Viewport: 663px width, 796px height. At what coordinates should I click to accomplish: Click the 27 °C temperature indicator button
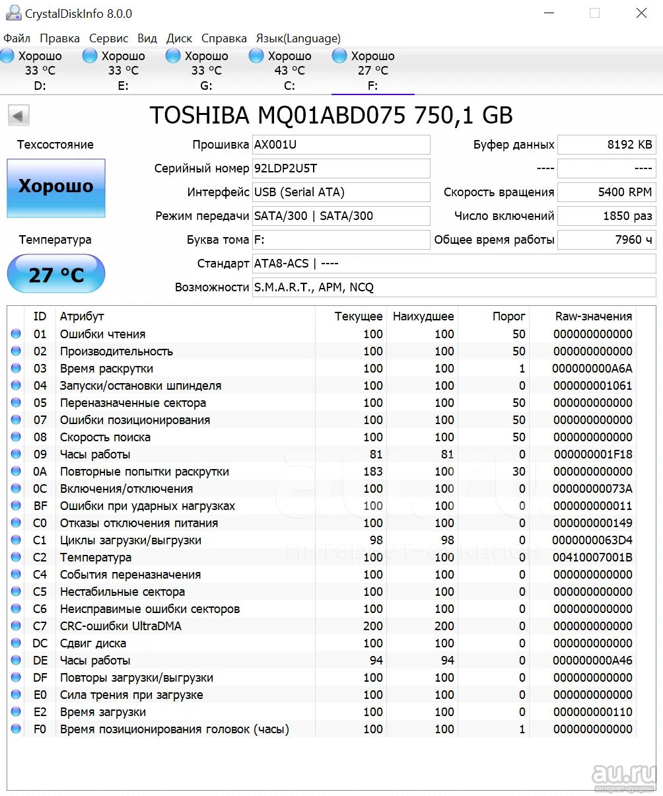pyautogui.click(x=56, y=274)
